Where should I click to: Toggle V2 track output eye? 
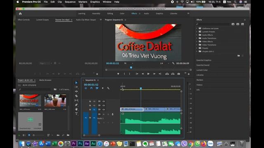pos(104,106)
